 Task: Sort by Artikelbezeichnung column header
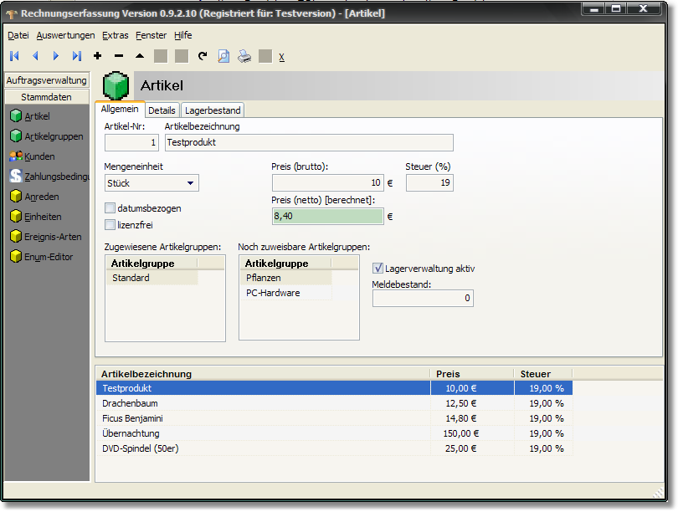(263, 374)
